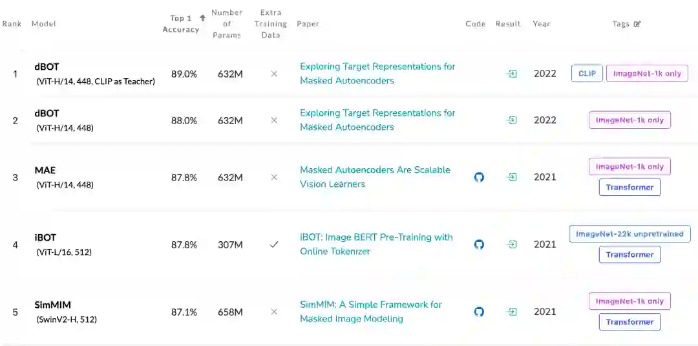Screen dimensions: 698x346
Task: Open result icon for iBOT row
Action: (x=511, y=244)
